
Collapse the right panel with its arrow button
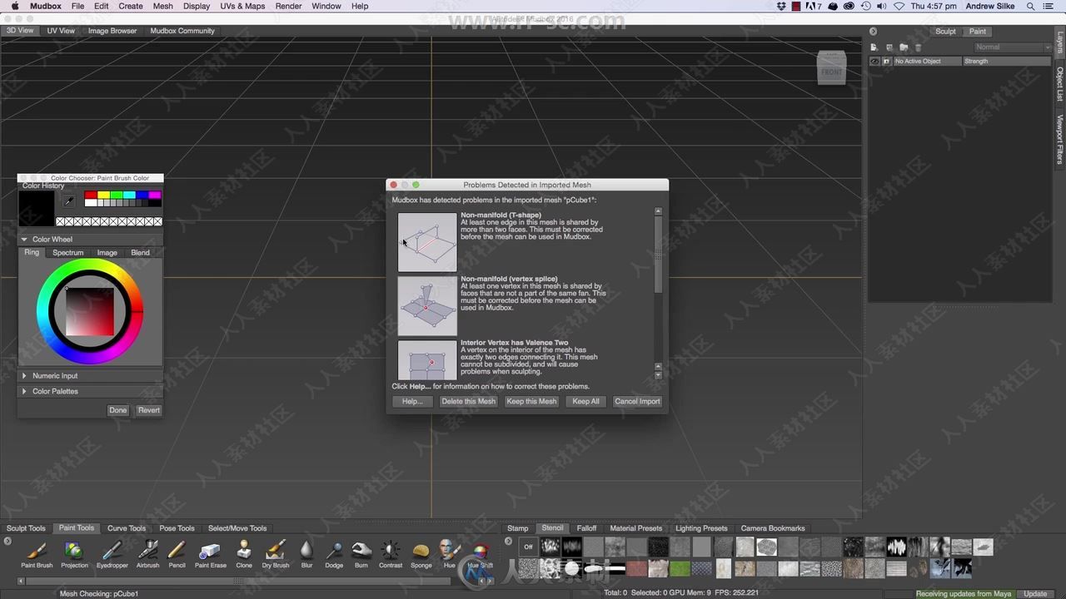pyautogui.click(x=873, y=32)
